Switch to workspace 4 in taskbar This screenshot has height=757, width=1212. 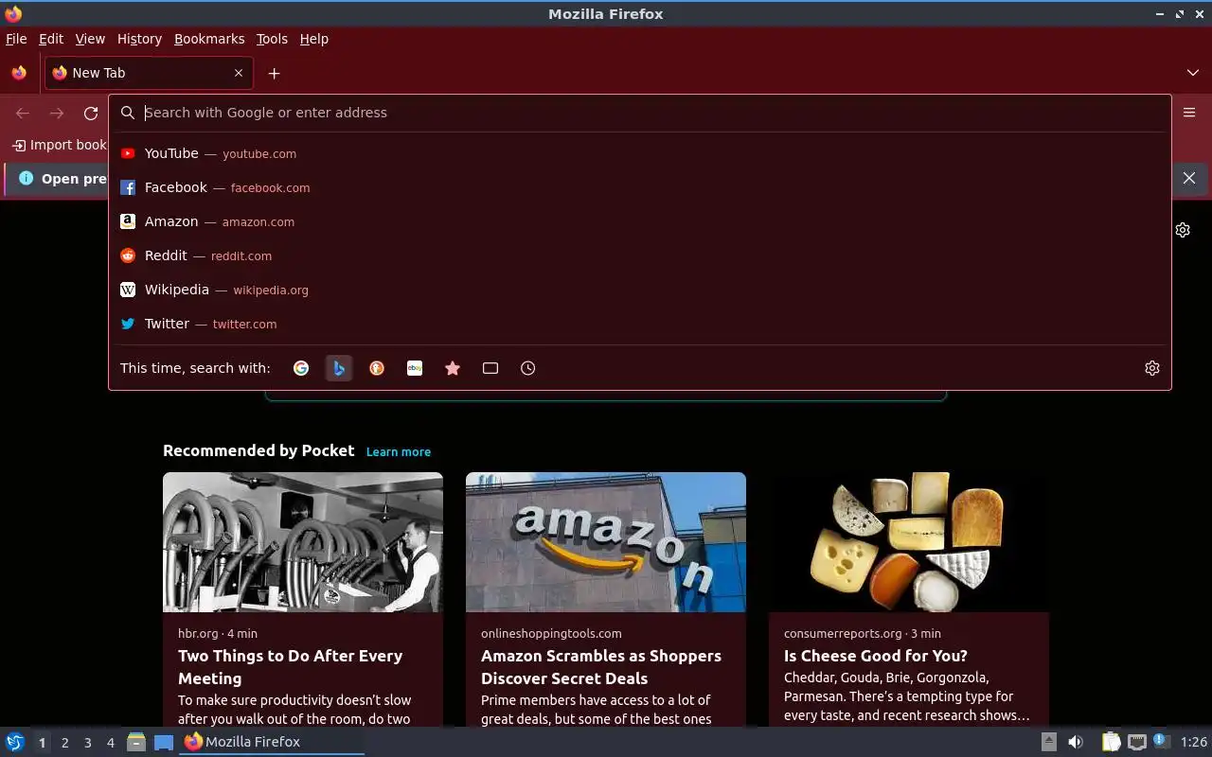tap(111, 743)
